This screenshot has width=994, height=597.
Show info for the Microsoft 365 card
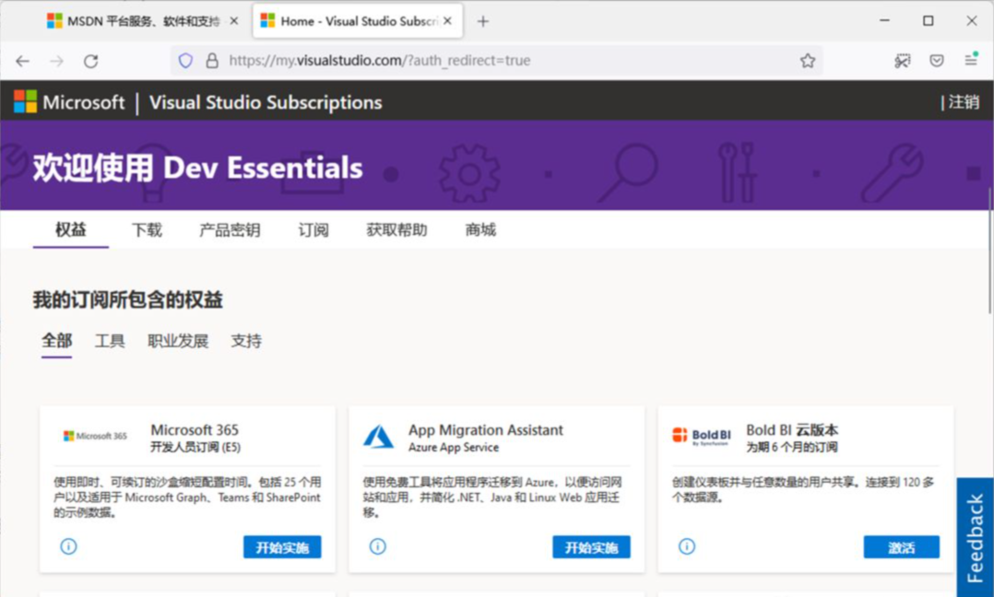pos(68,546)
